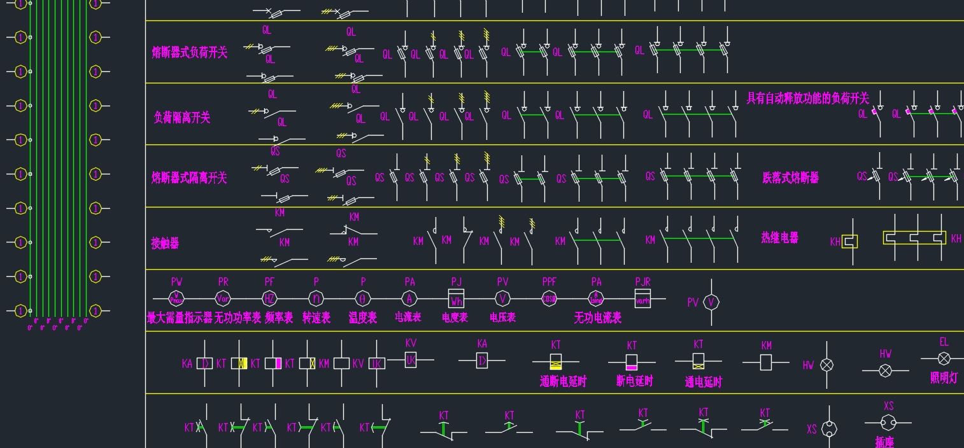Click the PW tag text
Screen dimensions: 964x448
point(176,281)
